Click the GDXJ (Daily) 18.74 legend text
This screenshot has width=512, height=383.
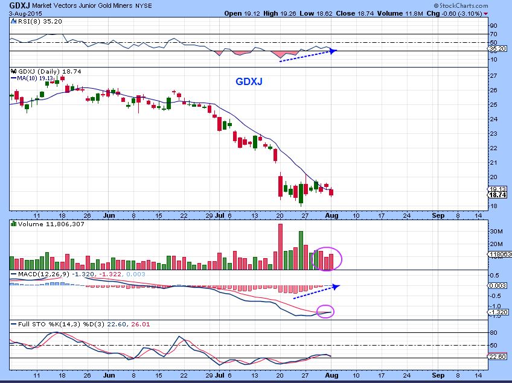(50, 71)
